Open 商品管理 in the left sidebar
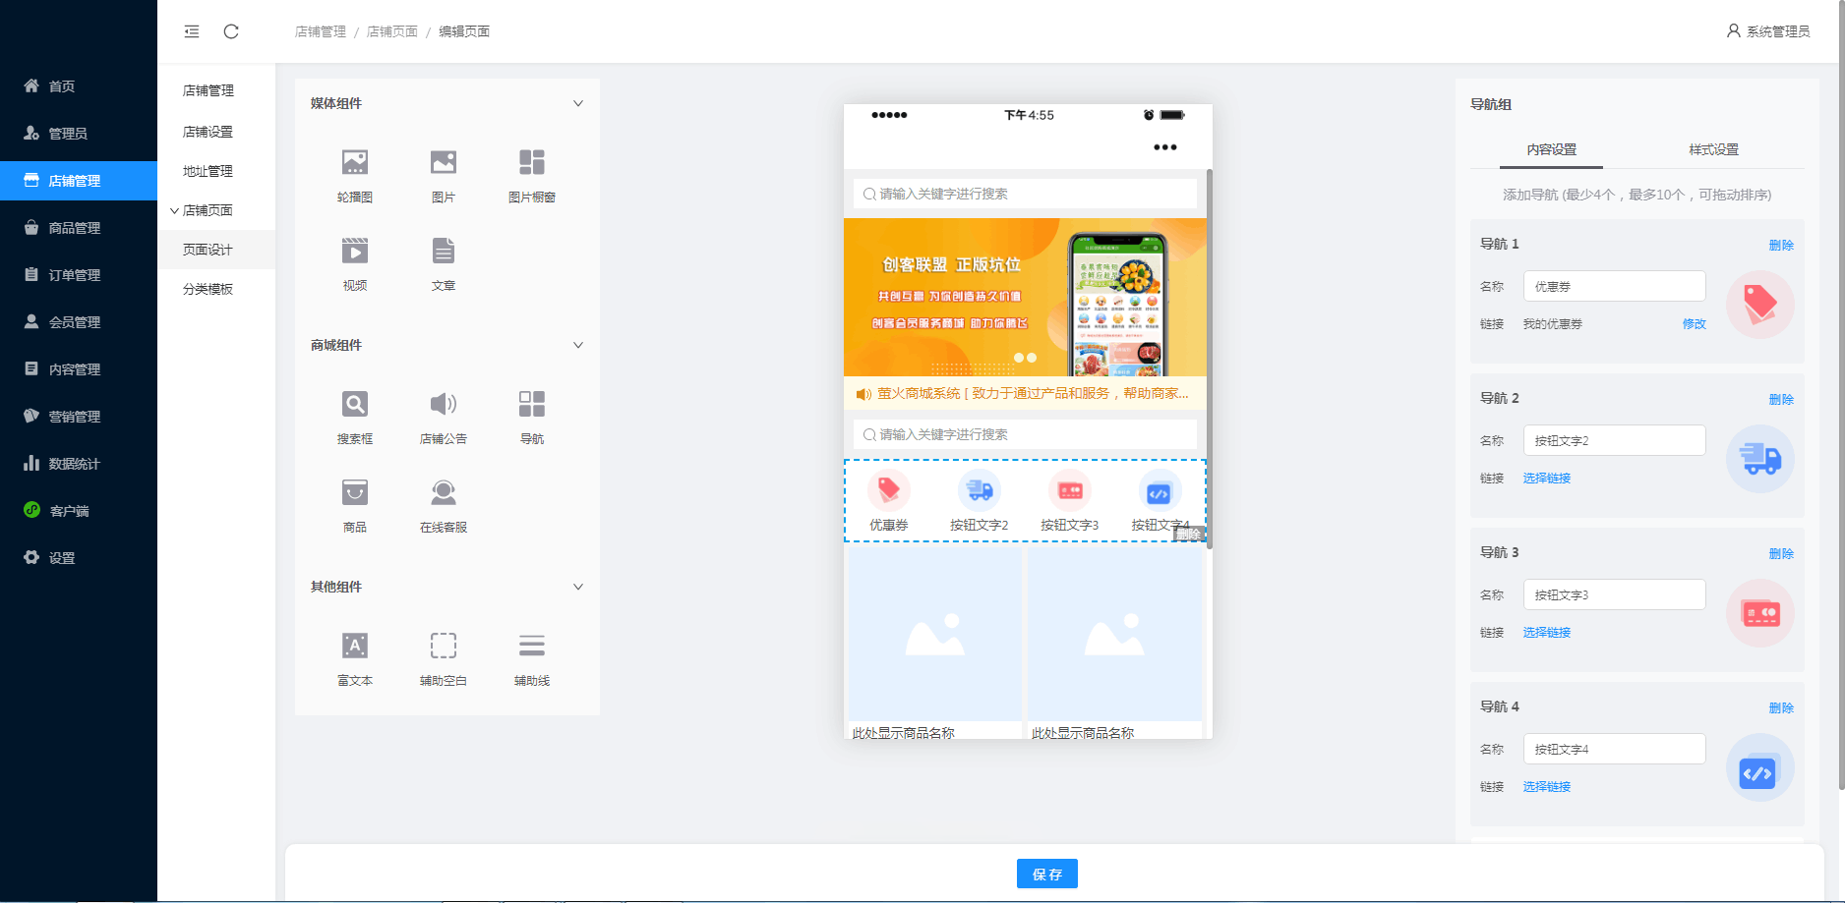 [75, 228]
